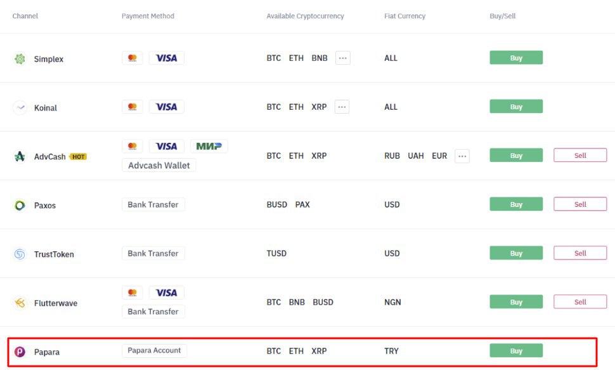The width and height of the screenshot is (615, 370).
Task: Select the Flutterwave logo icon
Action: point(20,303)
